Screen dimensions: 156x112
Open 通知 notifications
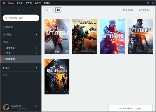point(8,68)
